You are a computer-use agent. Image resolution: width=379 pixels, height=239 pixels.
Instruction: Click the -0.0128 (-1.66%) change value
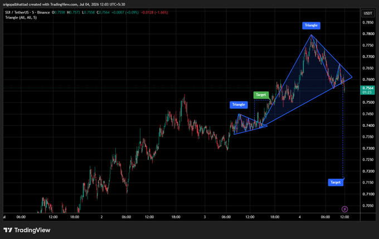[x=154, y=12]
